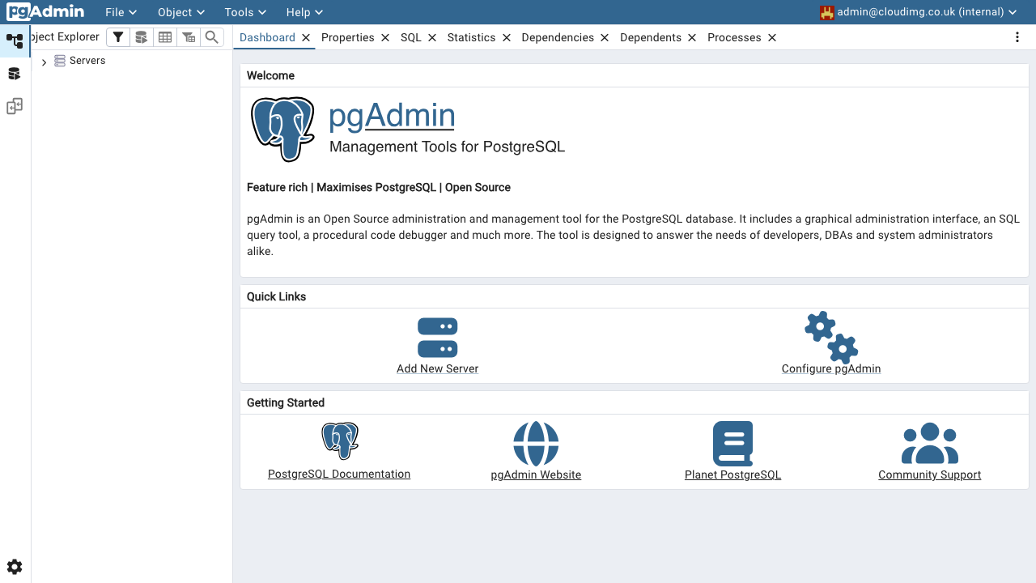Switch to the Dependencies tab

[x=558, y=37]
